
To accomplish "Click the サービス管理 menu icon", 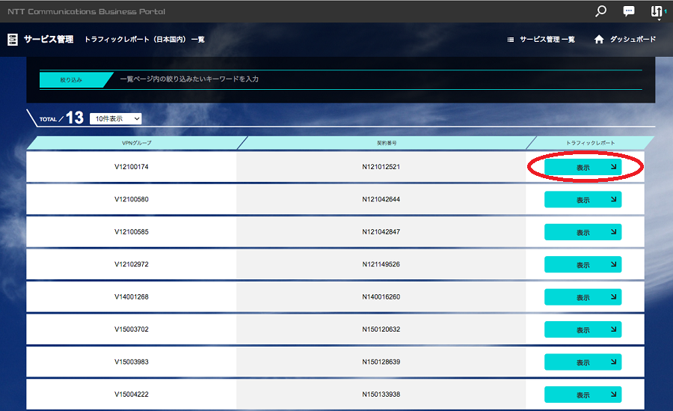I will [x=13, y=40].
